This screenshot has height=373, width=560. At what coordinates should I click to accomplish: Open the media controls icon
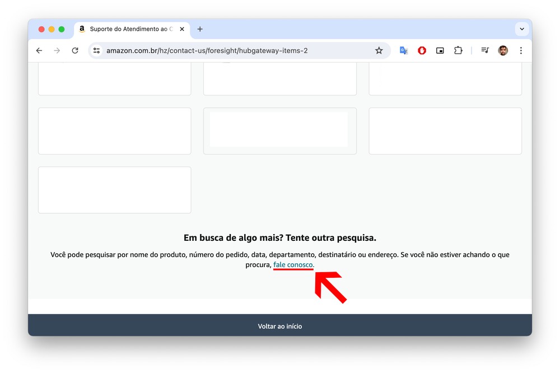(x=484, y=50)
